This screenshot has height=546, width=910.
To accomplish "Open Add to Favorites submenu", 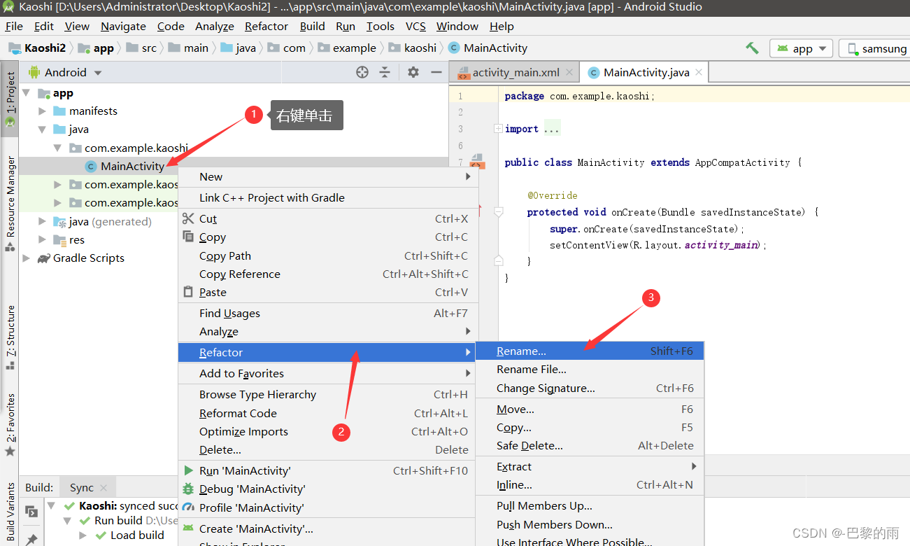I will (327, 373).
